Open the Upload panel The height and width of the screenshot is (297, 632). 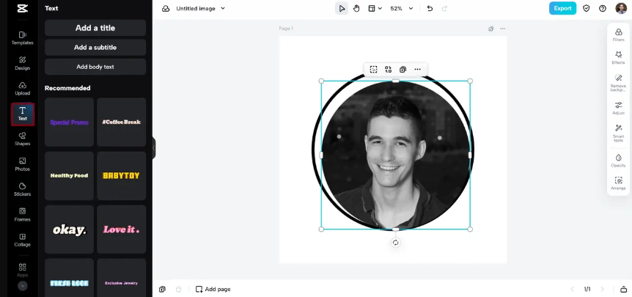[23, 88]
